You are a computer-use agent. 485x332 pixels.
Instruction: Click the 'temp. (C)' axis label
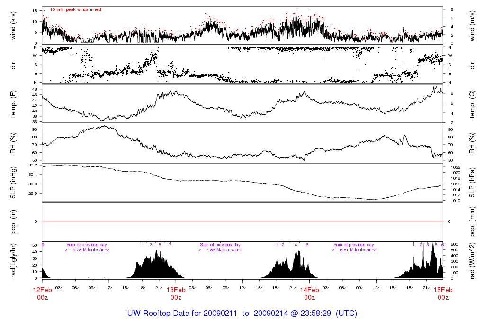pyautogui.click(x=472, y=104)
